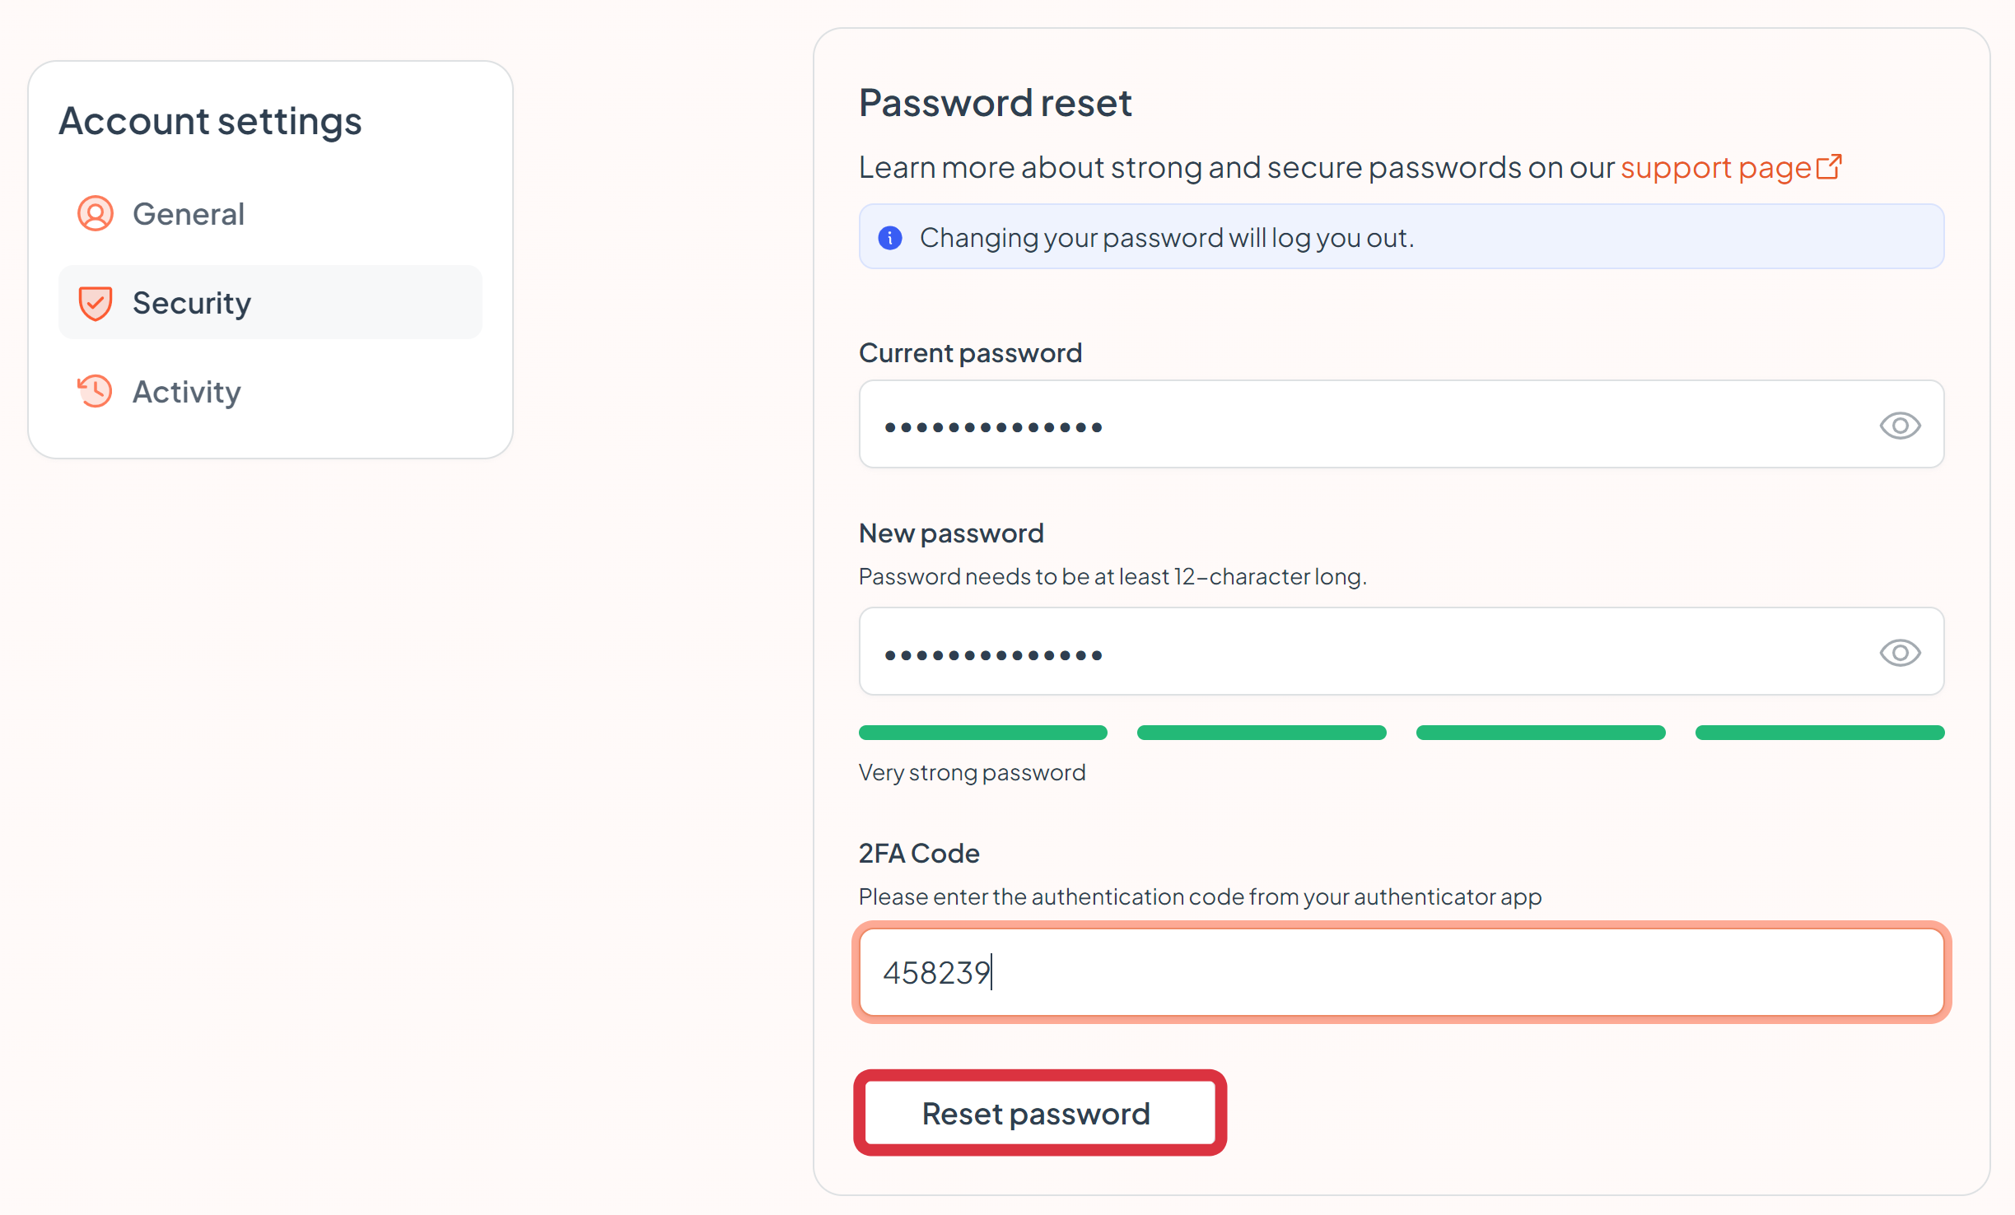Screen dimensions: 2015x1215
Task: Click the Reset password button
Action: [1040, 1113]
